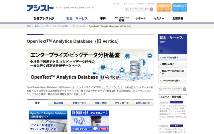Click ニュース/新着情報 heading
Screen dimensions: 214x134
(171, 97)
